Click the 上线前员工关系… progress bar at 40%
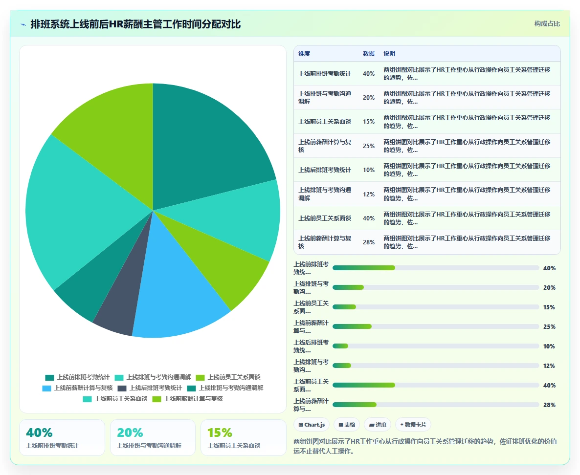The image size is (580, 475). (436, 386)
